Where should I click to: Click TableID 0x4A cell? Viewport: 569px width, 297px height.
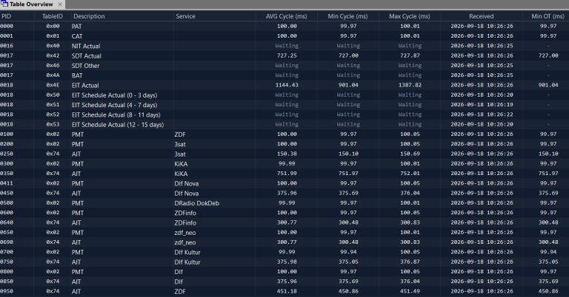(53, 75)
